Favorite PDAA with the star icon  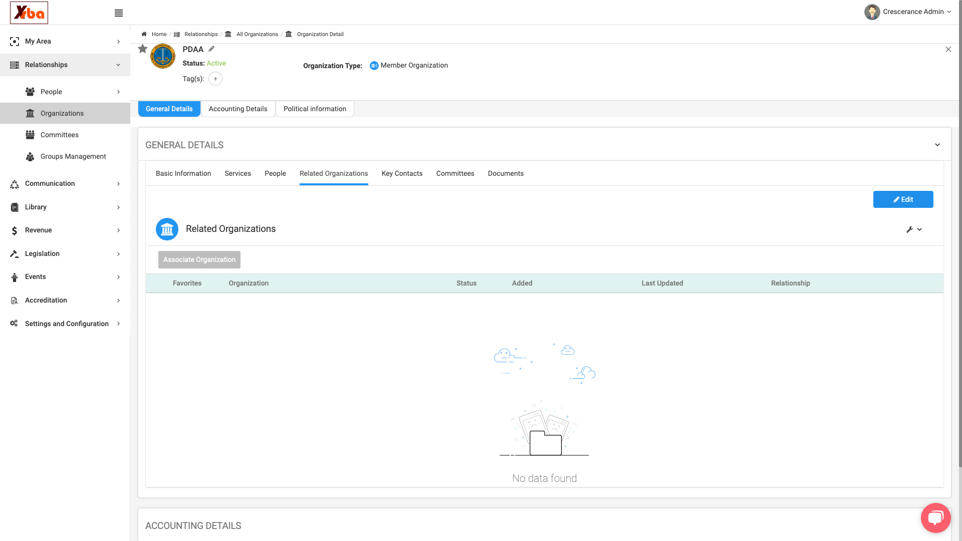[143, 49]
